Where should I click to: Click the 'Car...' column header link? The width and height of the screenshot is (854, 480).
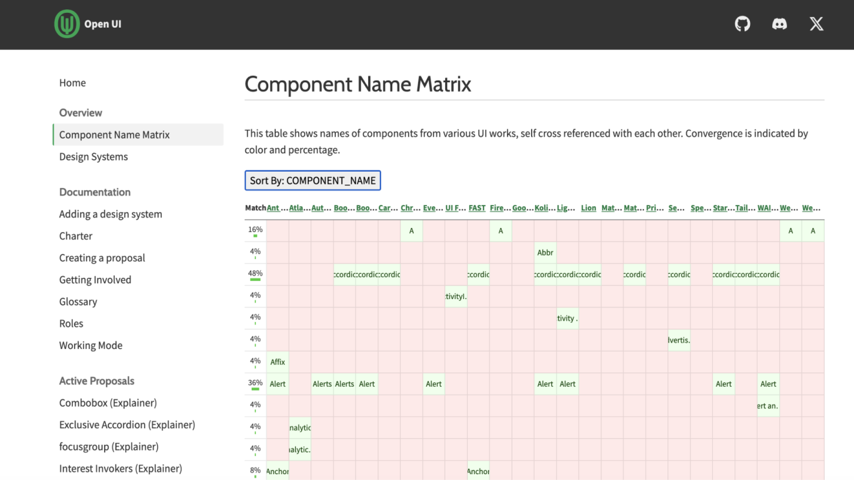coord(388,208)
